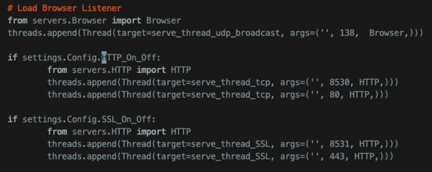Click the 'if' keyword before SSL_On_Off
Screen dimensions: 432x172
point(12,119)
